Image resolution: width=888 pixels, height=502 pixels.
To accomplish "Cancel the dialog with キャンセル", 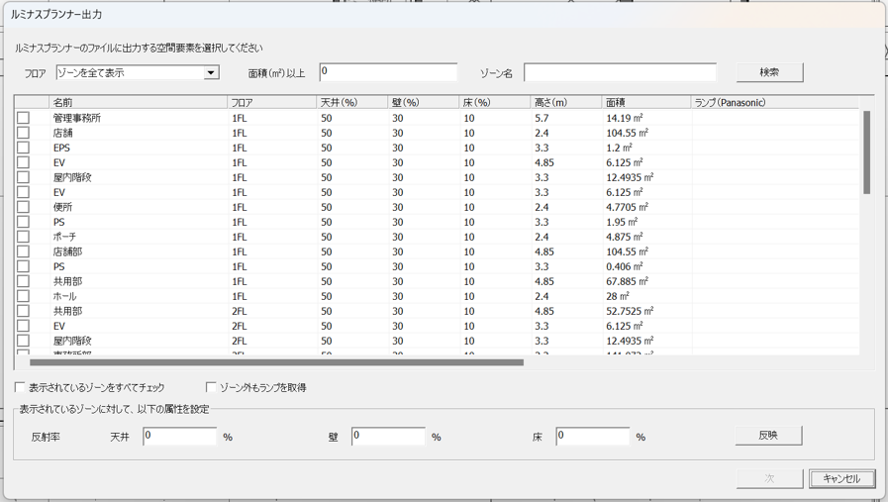I will tap(840, 478).
